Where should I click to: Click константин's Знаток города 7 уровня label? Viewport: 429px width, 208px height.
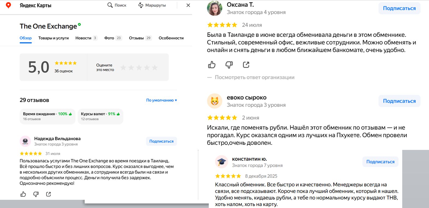point(257,165)
